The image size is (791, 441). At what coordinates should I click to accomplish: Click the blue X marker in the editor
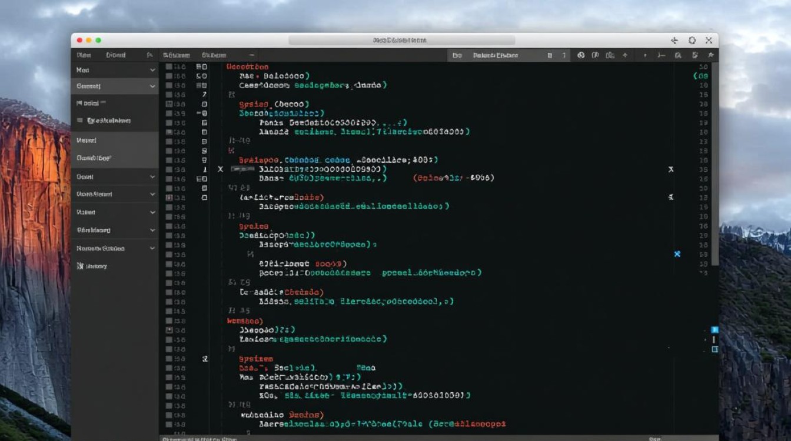677,254
